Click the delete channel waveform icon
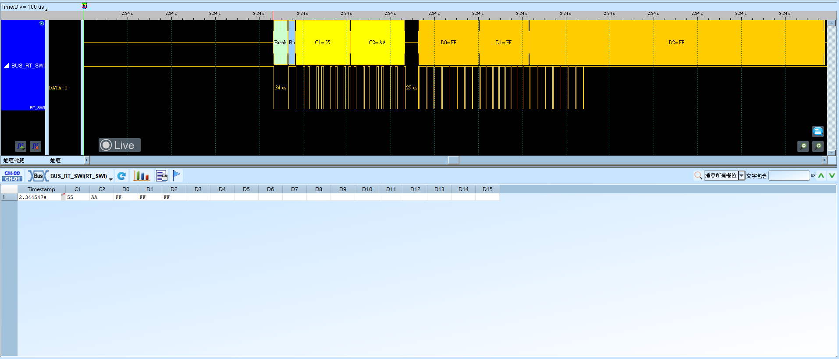 pyautogui.click(x=36, y=146)
